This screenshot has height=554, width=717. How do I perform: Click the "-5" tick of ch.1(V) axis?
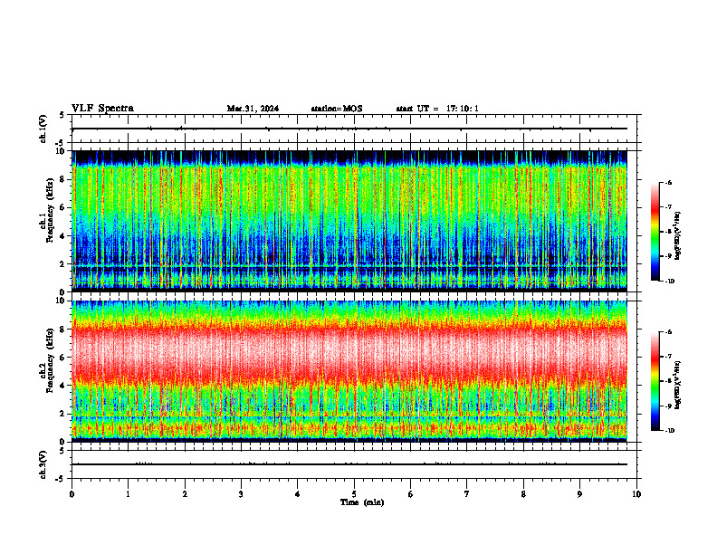[61, 143]
